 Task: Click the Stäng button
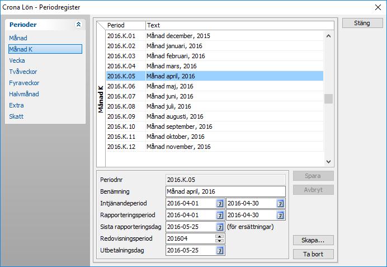362,23
